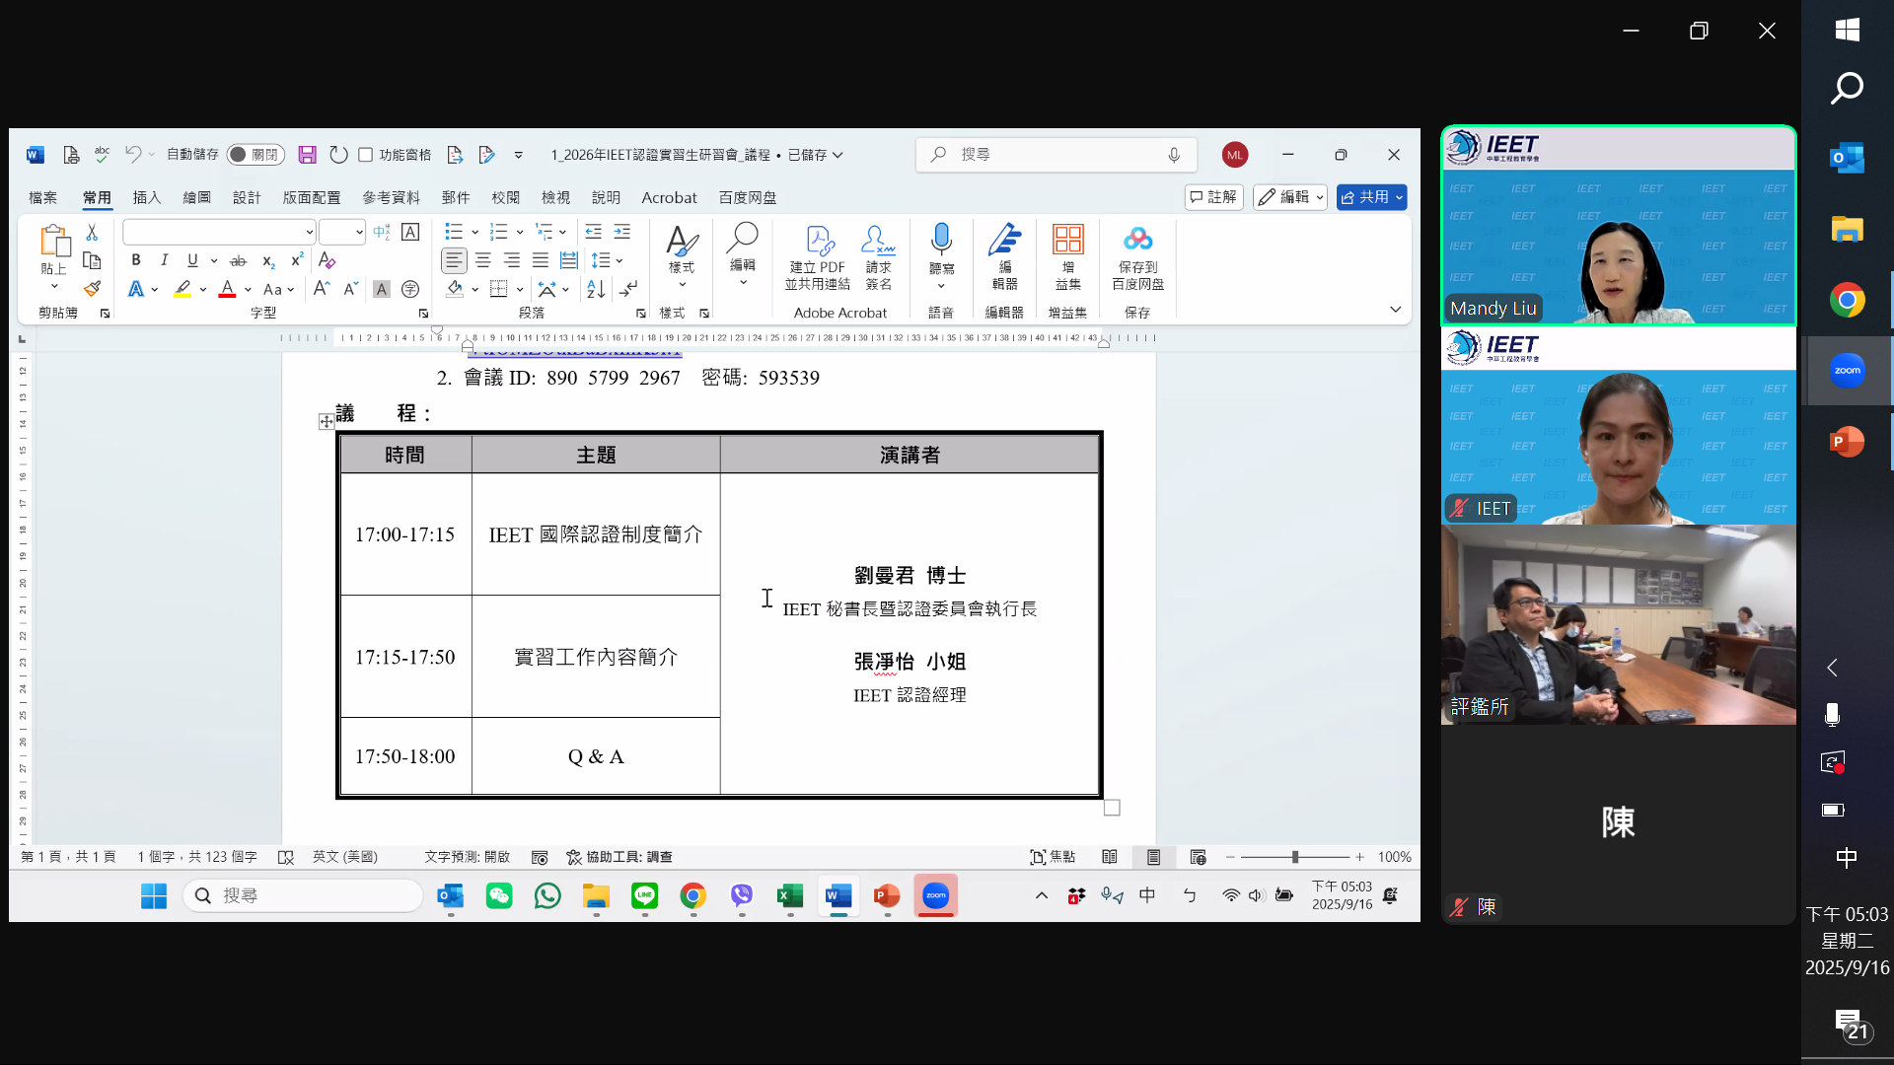This screenshot has height=1065, width=1894.
Task: Toggle the AutoSave switch
Action: (255, 155)
